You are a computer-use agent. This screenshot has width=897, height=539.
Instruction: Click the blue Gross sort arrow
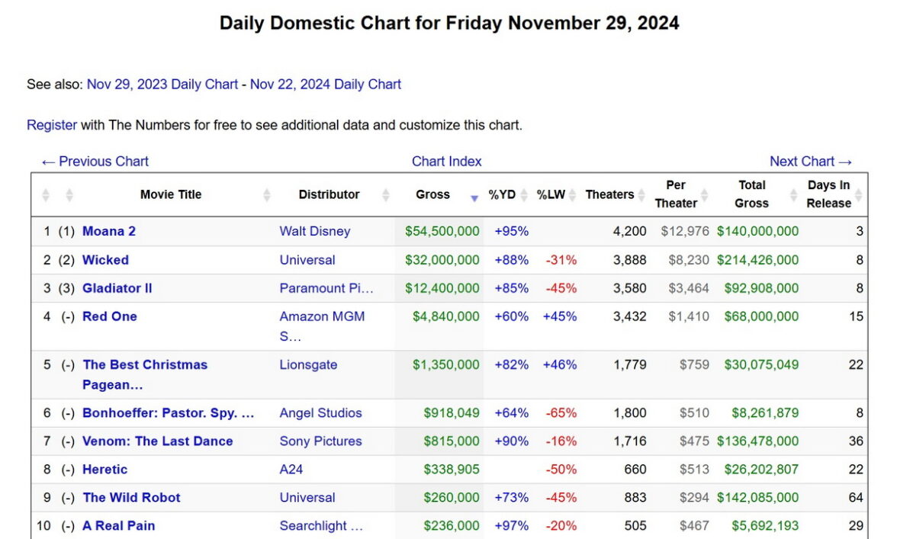coord(474,197)
